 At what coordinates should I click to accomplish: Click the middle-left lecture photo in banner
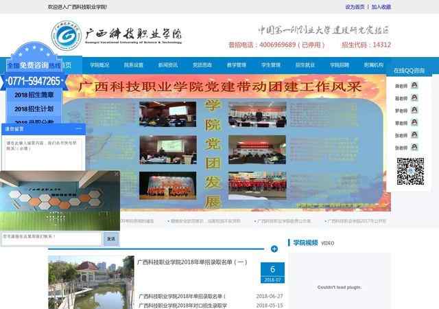(x=168, y=150)
